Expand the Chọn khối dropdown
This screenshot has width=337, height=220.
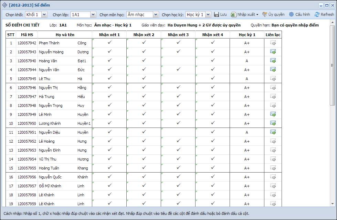(x=44, y=14)
